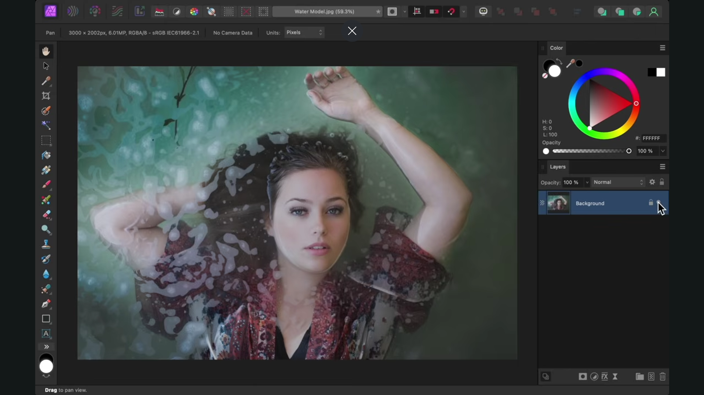
Task: Click the color Opacity slider handle
Action: coord(629,151)
